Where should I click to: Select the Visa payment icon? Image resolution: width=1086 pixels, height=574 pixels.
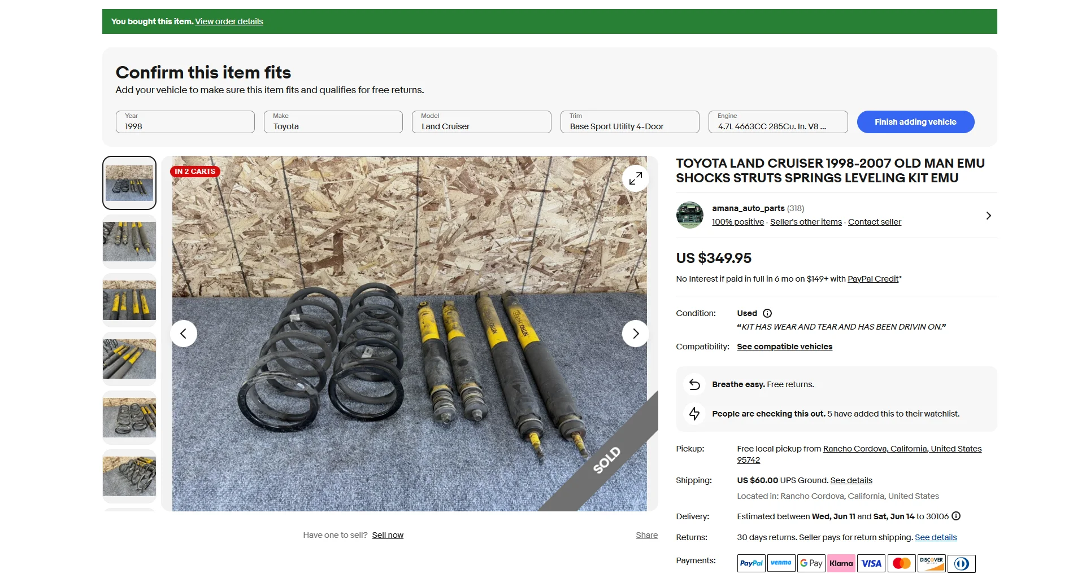click(x=871, y=563)
